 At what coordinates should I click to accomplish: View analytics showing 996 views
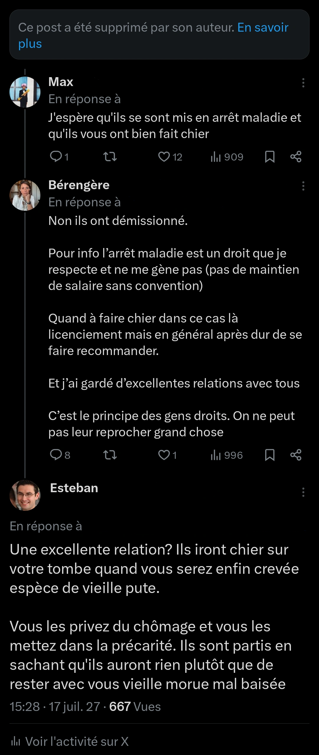[x=227, y=455]
